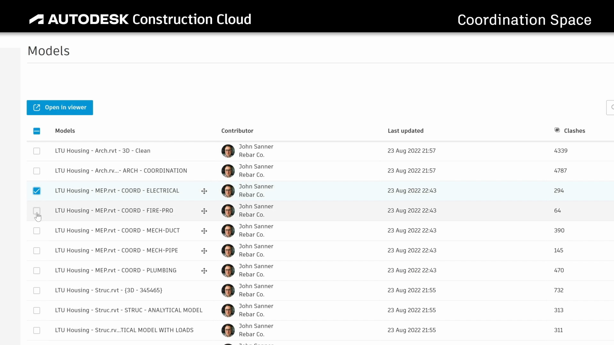Click the move icon for COORD - ELECTRICAL row
The image size is (614, 345).
click(204, 191)
